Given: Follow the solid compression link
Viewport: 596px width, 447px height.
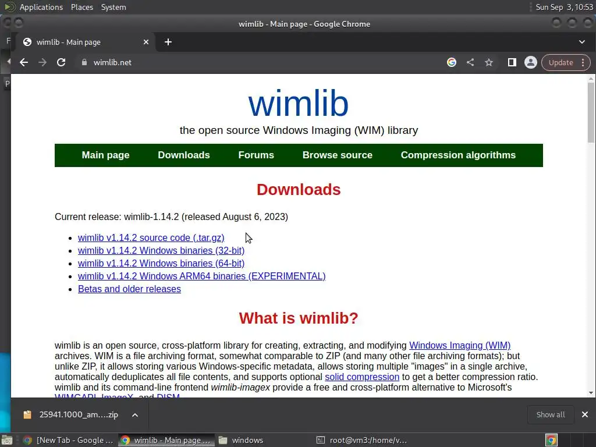Looking at the screenshot, I should (x=362, y=377).
